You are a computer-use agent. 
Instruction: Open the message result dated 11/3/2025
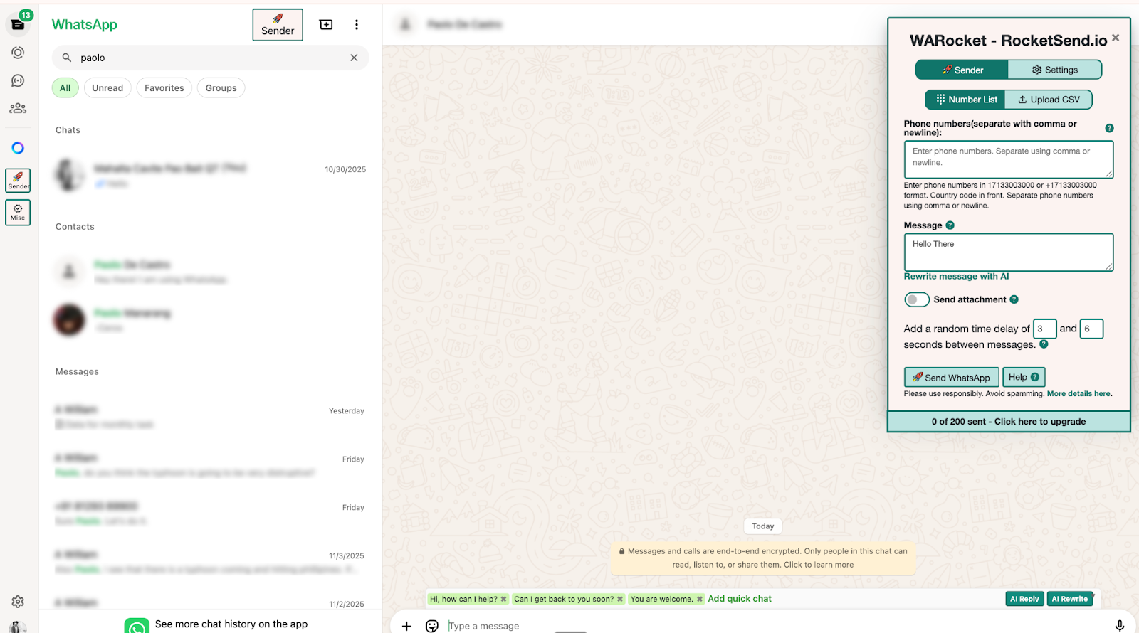tap(211, 562)
